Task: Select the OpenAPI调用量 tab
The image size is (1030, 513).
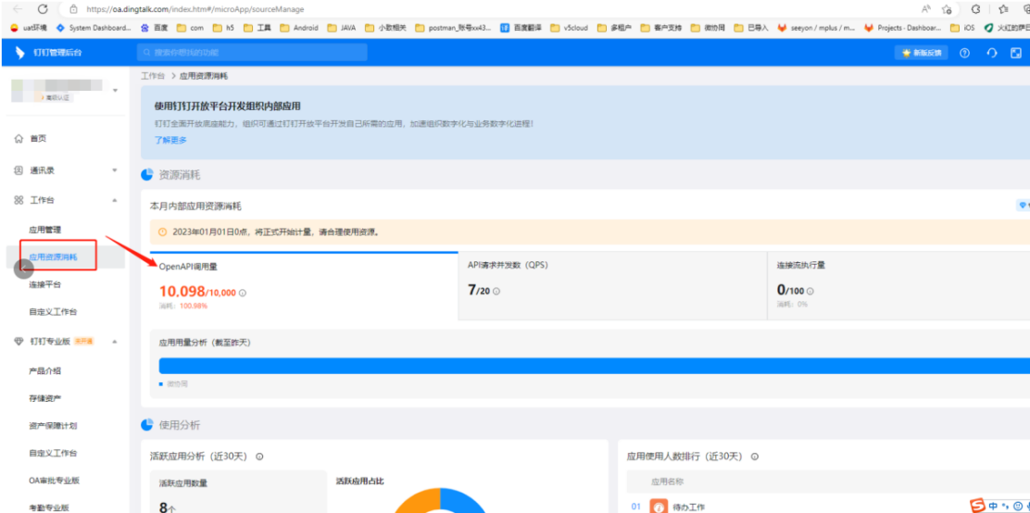Action: click(304, 285)
